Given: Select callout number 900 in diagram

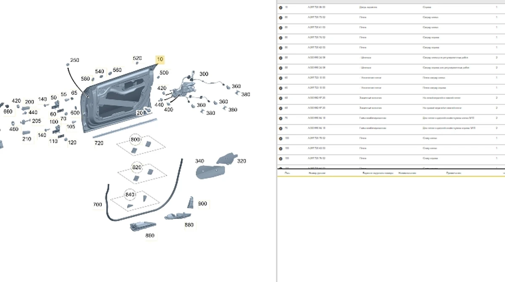Looking at the screenshot, I should click(x=202, y=204).
